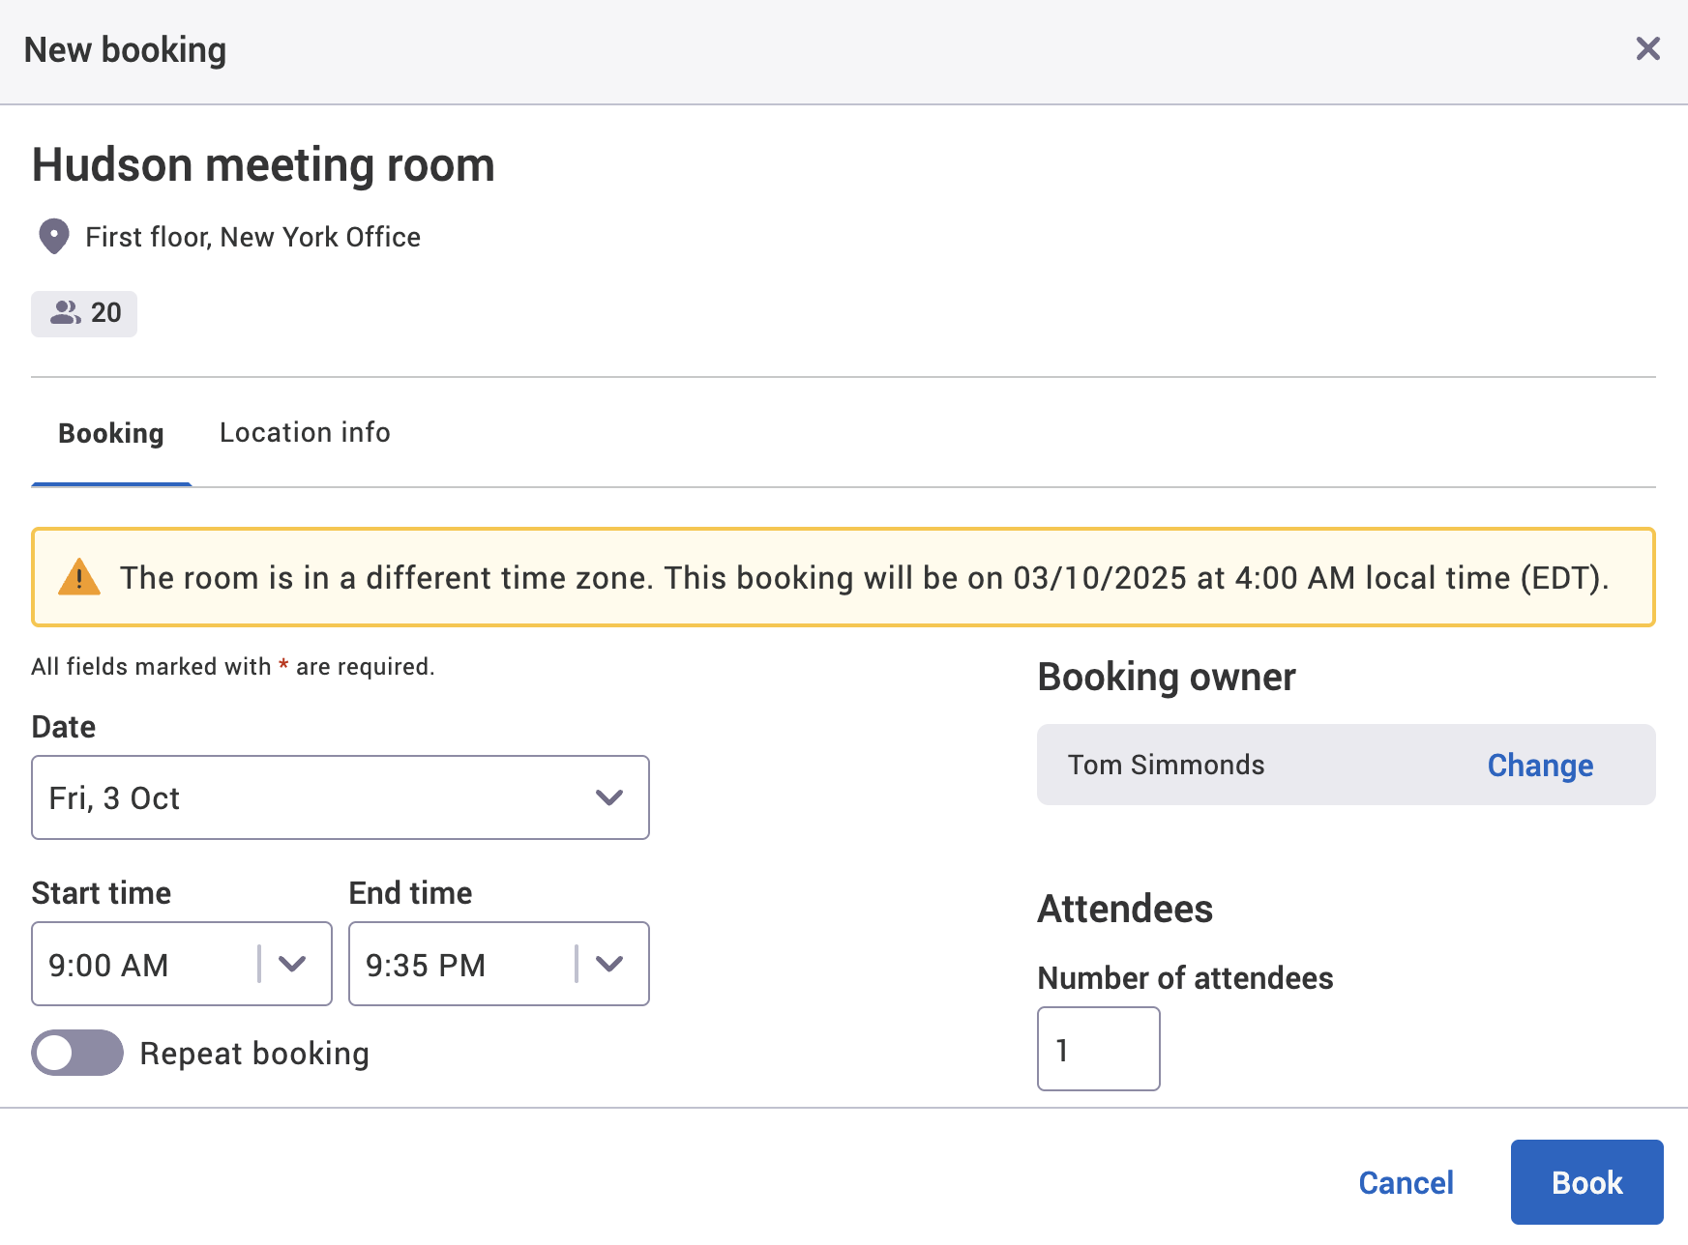Click Change next to Tom Simmonds
Viewport: 1688px width, 1245px height.
pos(1539,765)
